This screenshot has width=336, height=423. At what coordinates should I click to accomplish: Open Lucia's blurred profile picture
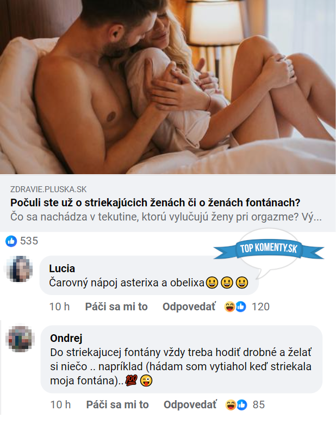pos(20,269)
